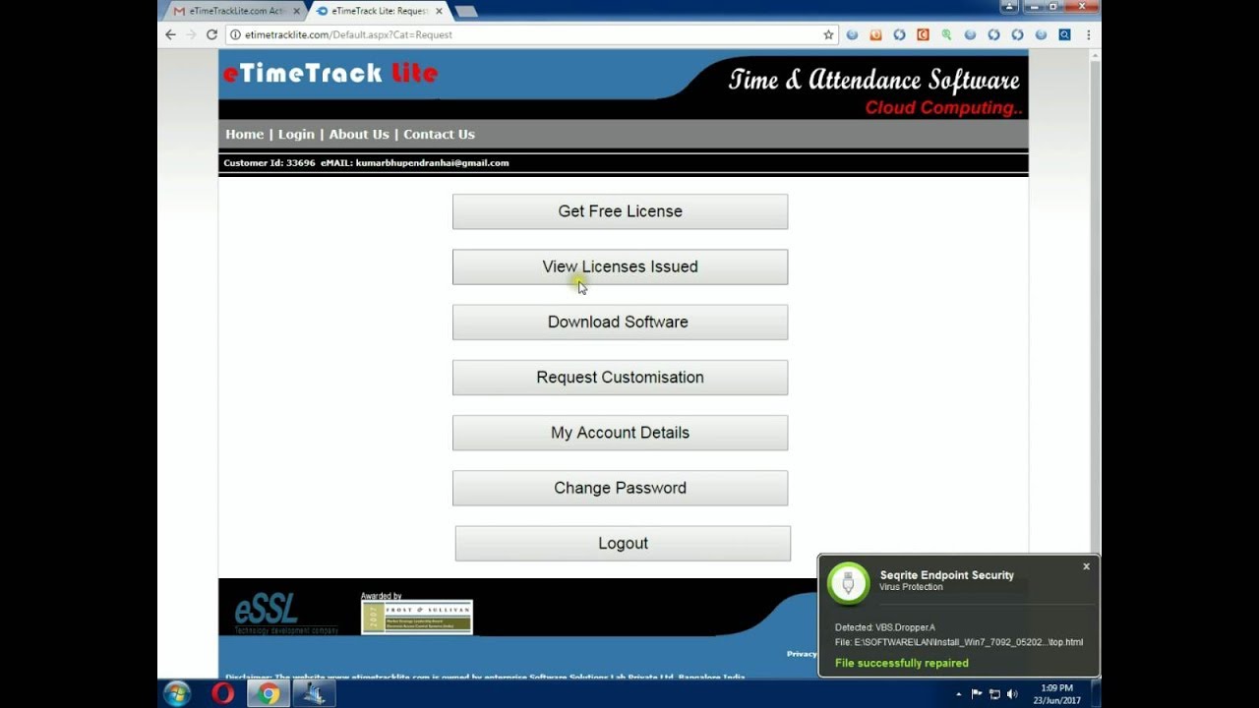Go to the Home nav link
The width and height of the screenshot is (1259, 708).
pos(244,135)
